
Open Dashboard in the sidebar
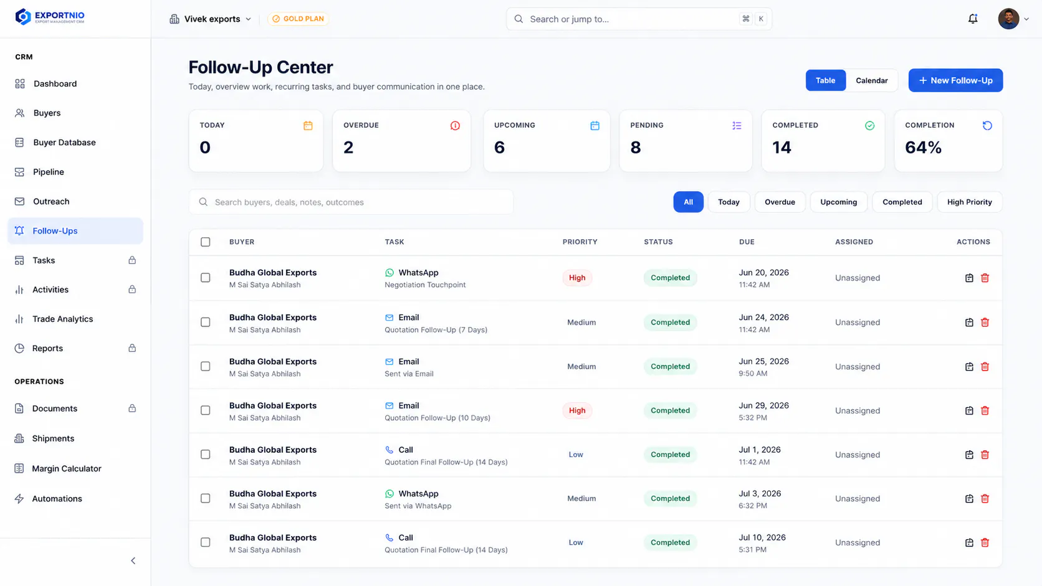[x=75, y=83]
